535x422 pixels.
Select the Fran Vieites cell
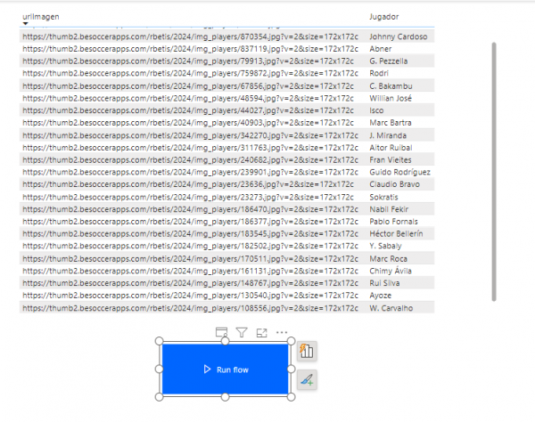coord(391,159)
